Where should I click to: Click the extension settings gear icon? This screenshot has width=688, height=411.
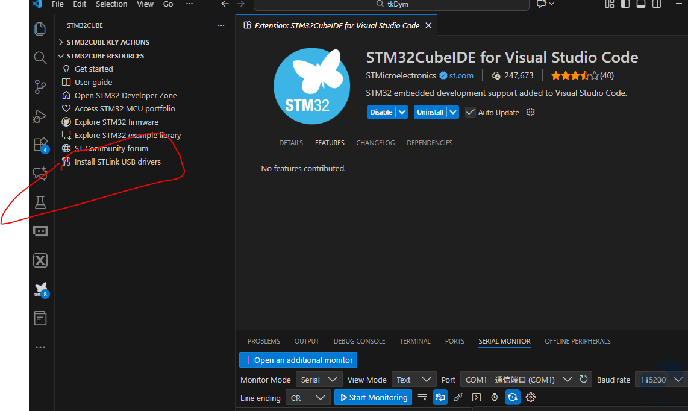tap(530, 113)
